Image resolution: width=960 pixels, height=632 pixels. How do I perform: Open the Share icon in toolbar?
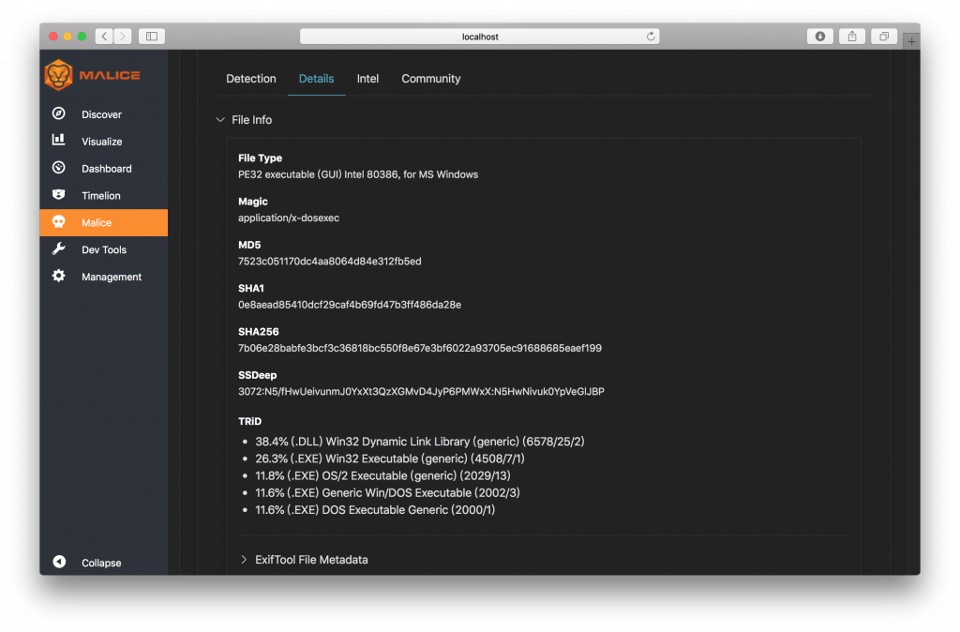(x=852, y=37)
